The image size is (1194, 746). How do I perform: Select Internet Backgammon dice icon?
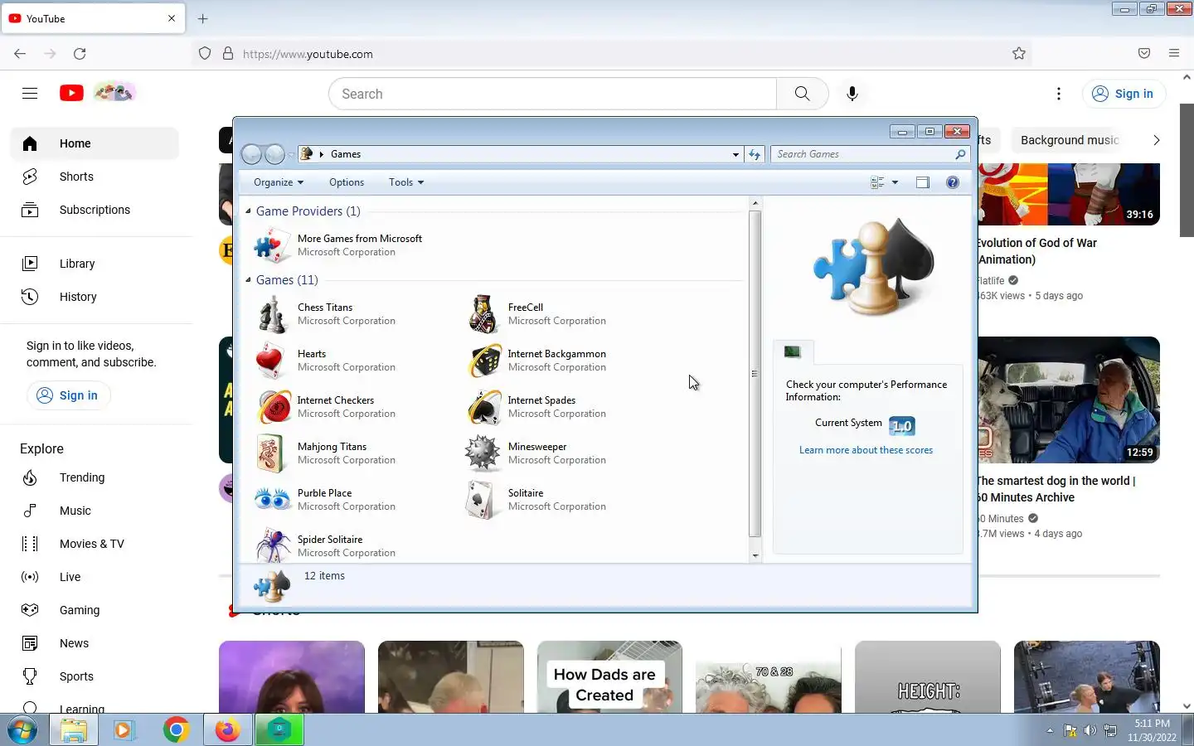click(484, 361)
